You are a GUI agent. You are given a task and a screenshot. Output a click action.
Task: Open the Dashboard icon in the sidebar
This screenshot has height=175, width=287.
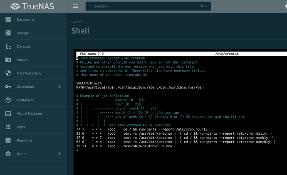point(8,20)
